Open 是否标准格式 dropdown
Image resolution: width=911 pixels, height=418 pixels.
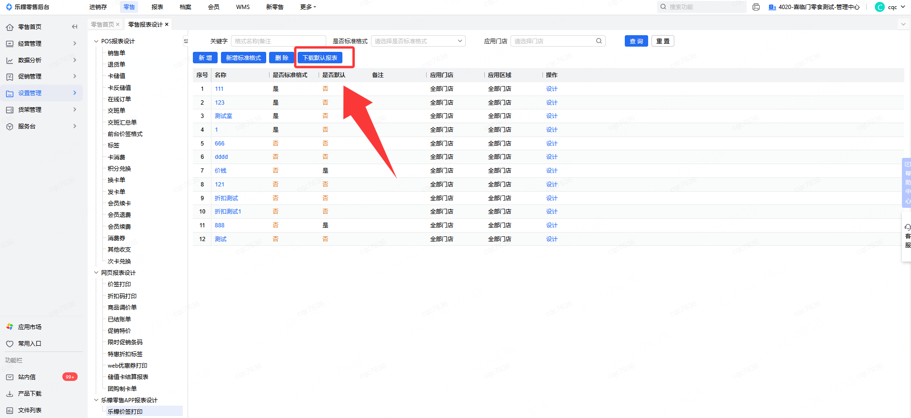pyautogui.click(x=418, y=41)
